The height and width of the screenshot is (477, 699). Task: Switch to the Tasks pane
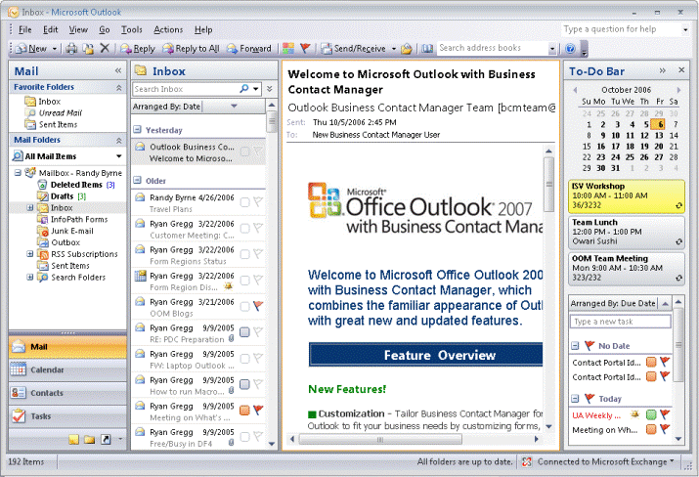[67, 416]
